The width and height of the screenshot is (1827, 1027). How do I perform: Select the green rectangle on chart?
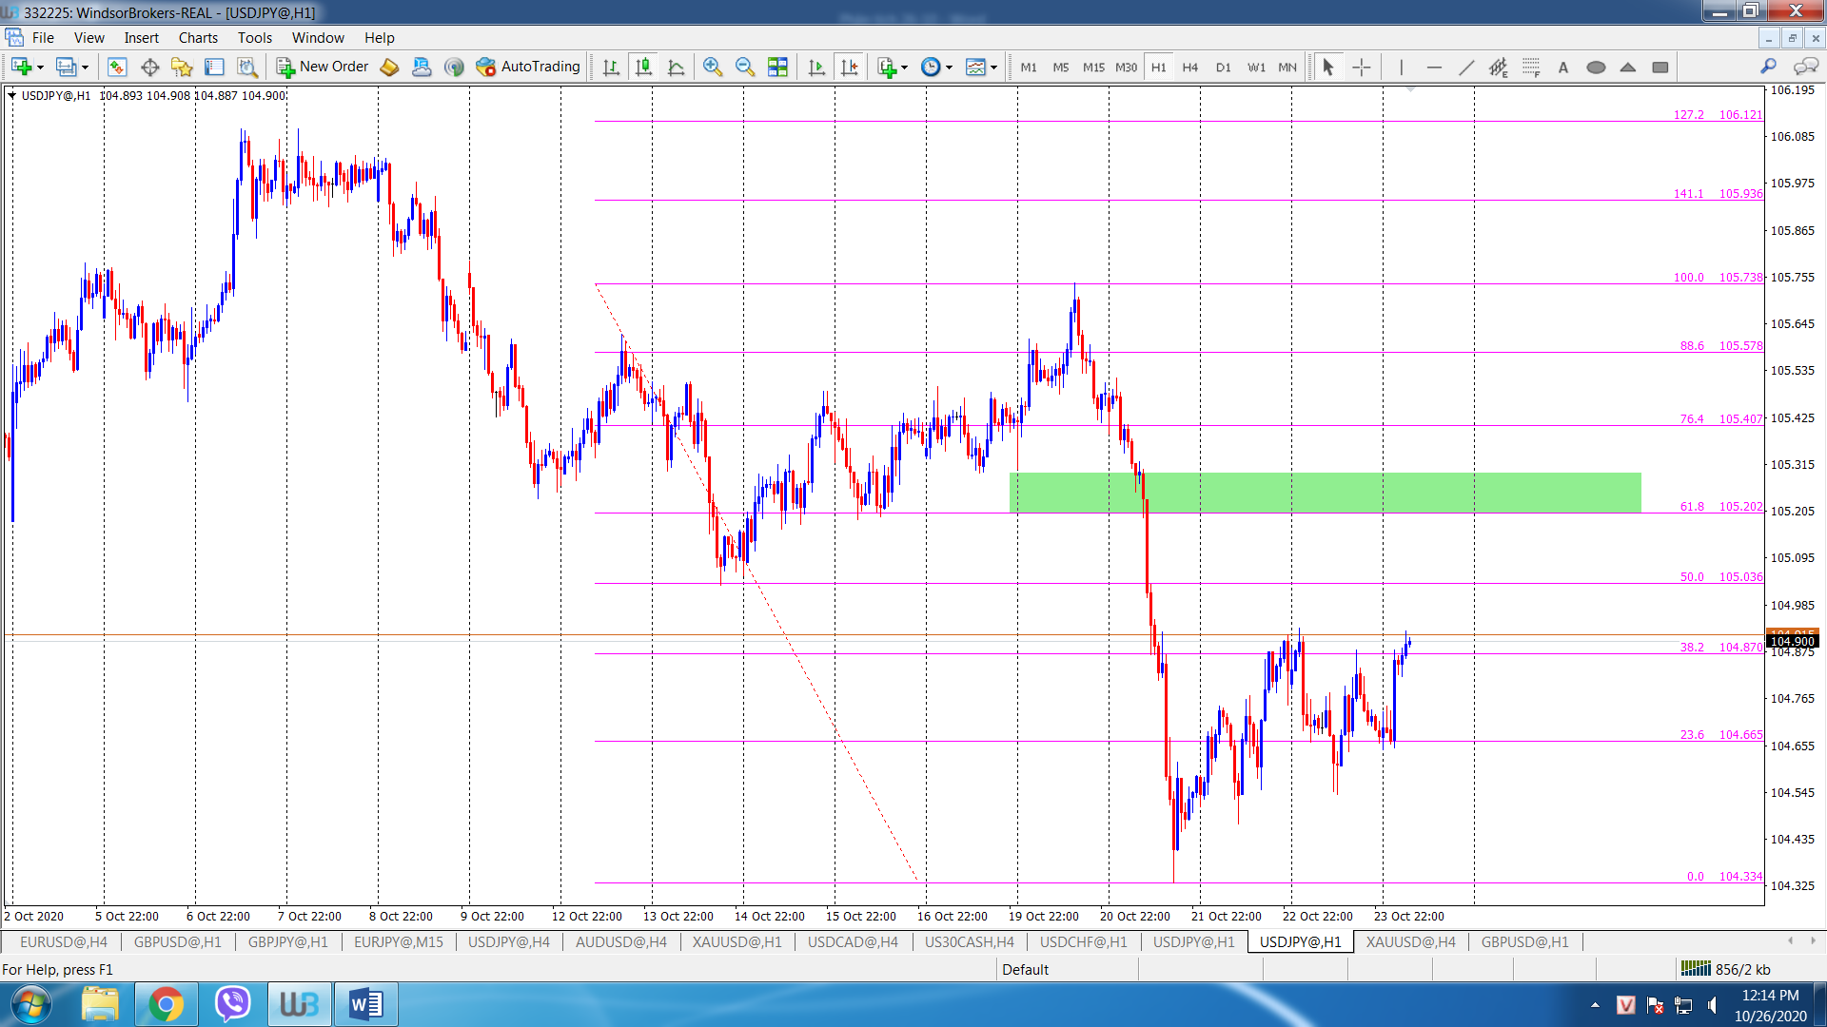[x=1325, y=493]
